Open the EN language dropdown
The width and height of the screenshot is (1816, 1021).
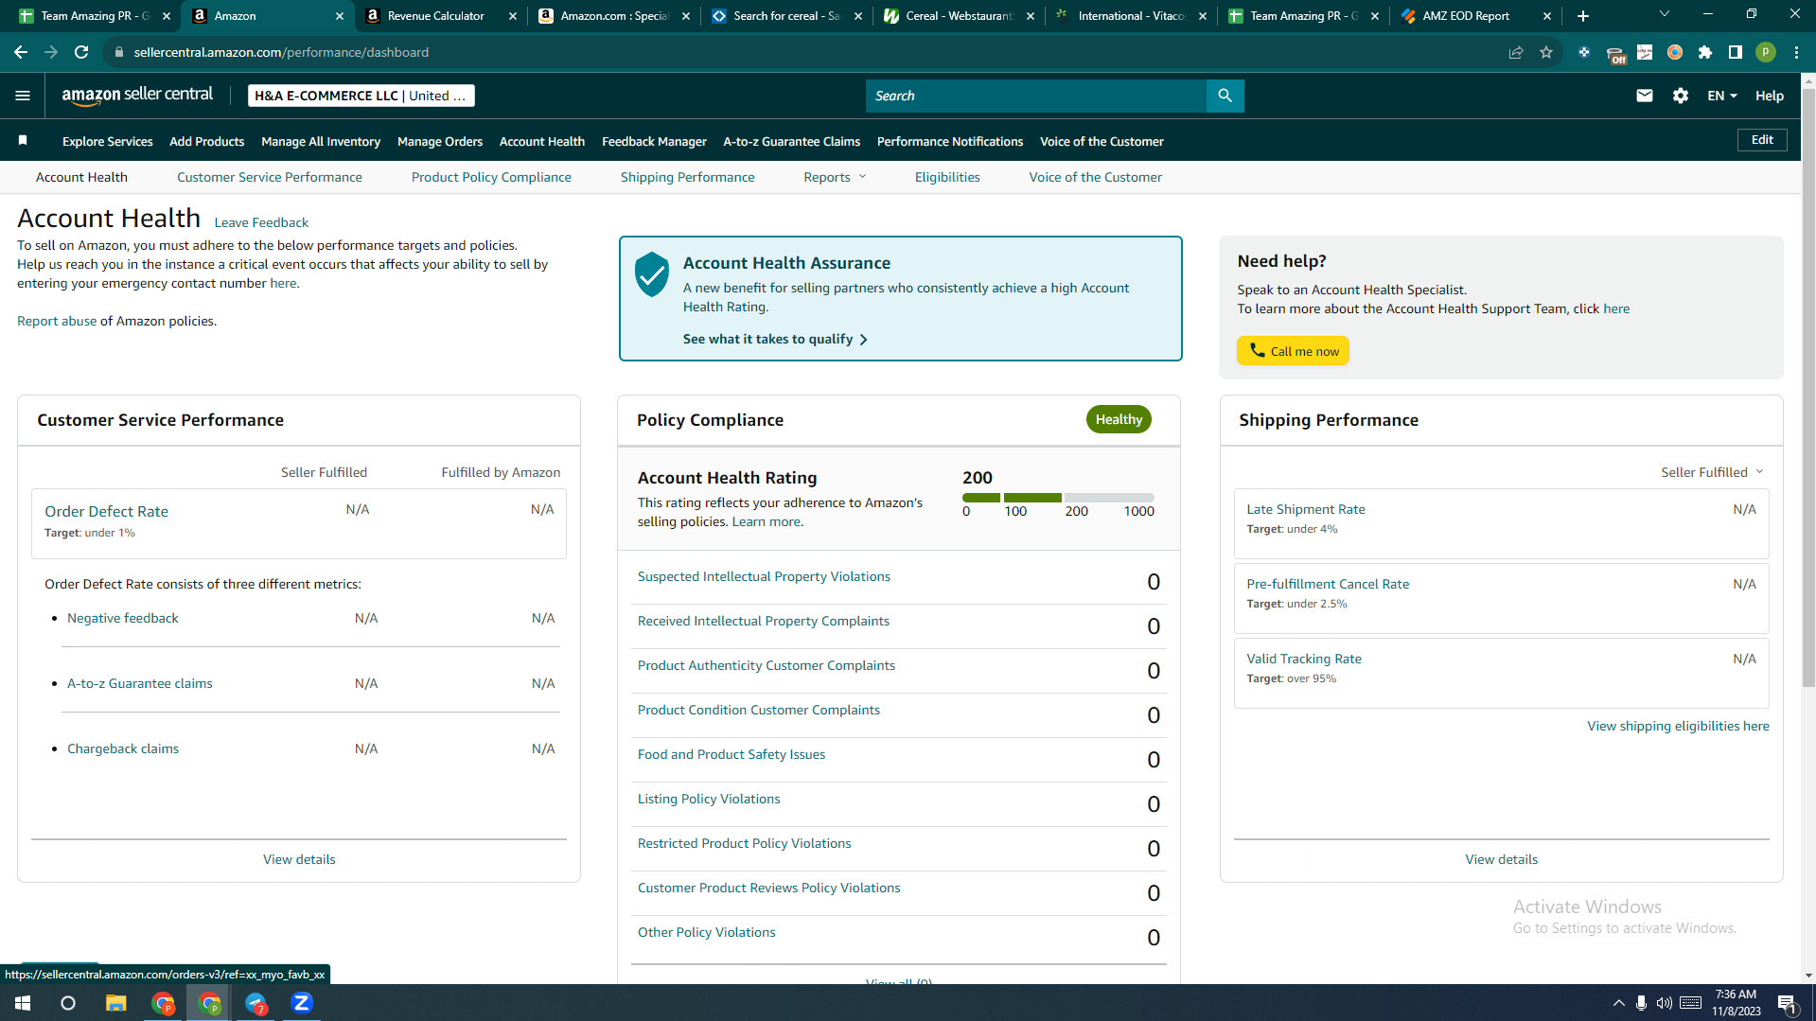[1721, 96]
